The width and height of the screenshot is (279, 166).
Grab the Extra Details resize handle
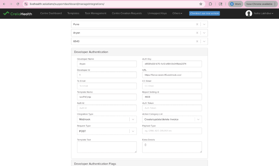point(201,152)
